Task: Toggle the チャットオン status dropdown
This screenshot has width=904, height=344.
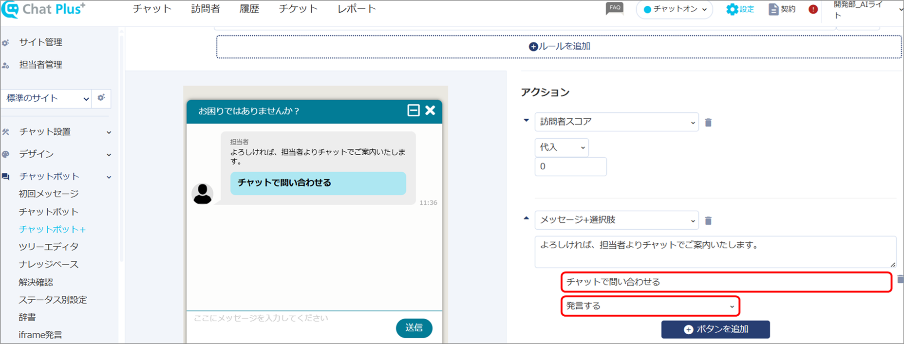Action: [675, 9]
